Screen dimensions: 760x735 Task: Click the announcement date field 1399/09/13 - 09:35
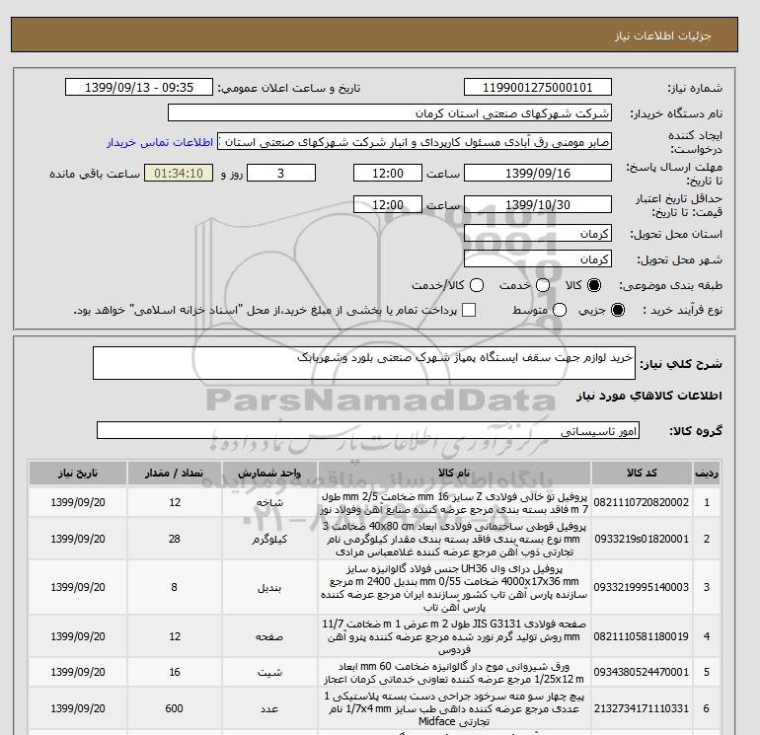coord(138,88)
